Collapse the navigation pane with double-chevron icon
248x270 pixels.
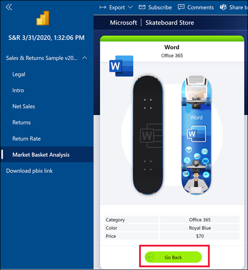[9, 7]
